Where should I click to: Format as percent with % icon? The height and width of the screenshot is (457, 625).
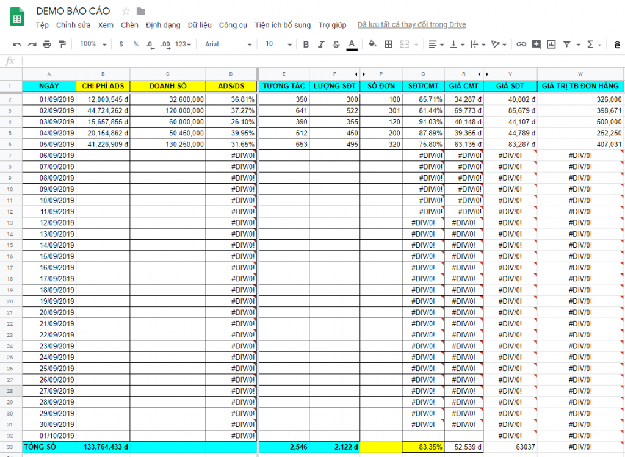click(136, 44)
